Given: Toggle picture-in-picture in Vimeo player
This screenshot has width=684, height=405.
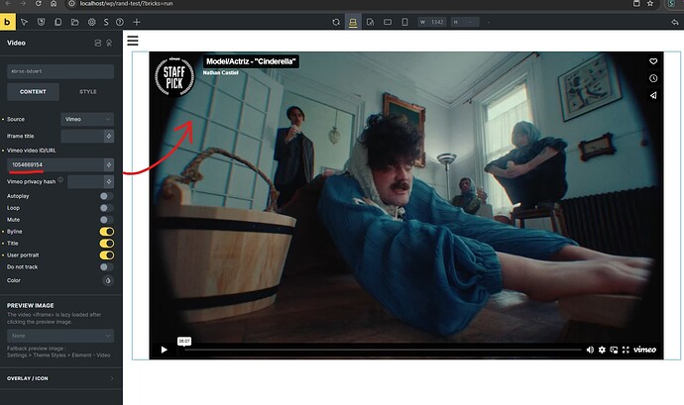Looking at the screenshot, I should [x=614, y=350].
